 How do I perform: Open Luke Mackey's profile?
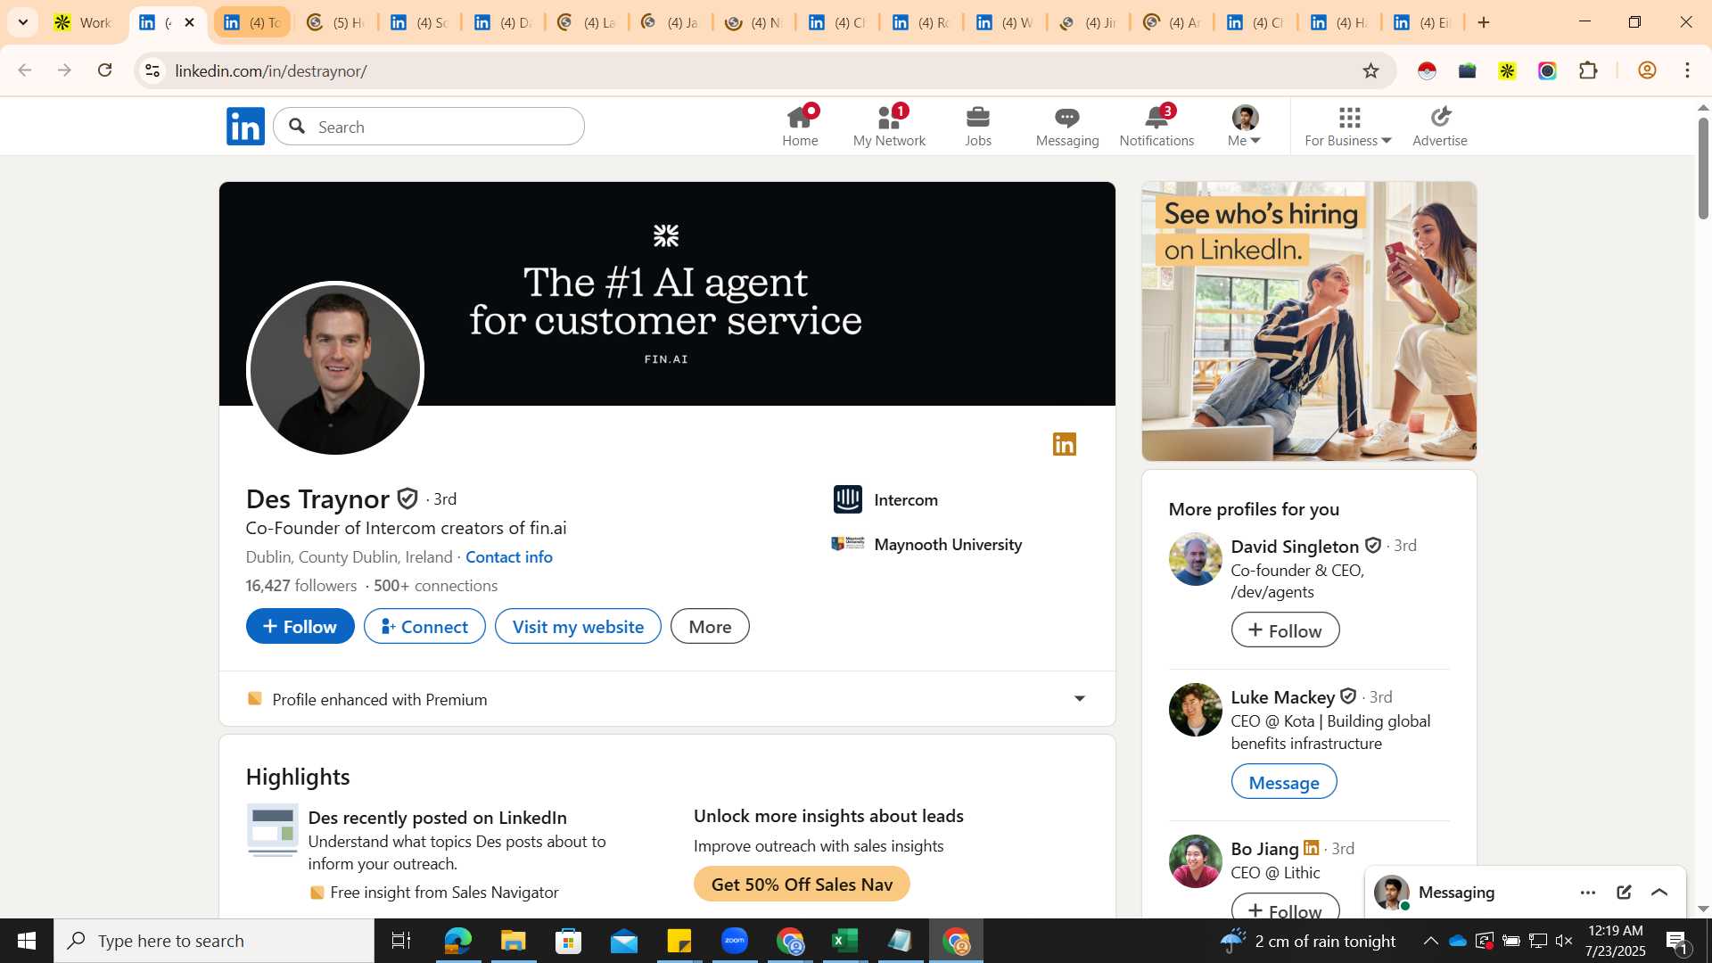coord(1283,697)
